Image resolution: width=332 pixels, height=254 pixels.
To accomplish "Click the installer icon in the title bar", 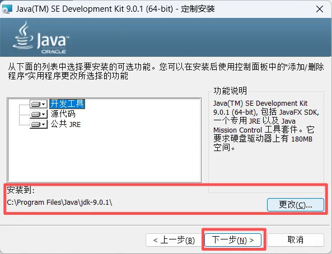I will point(7,9).
